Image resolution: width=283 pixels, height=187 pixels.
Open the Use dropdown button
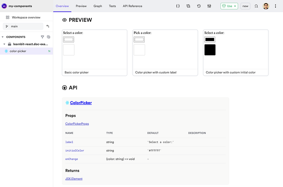point(229,6)
